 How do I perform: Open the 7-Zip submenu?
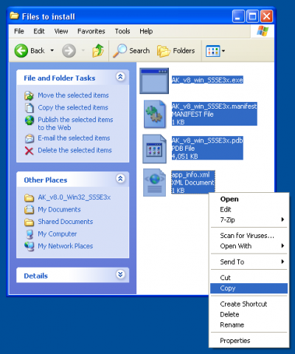(249, 219)
